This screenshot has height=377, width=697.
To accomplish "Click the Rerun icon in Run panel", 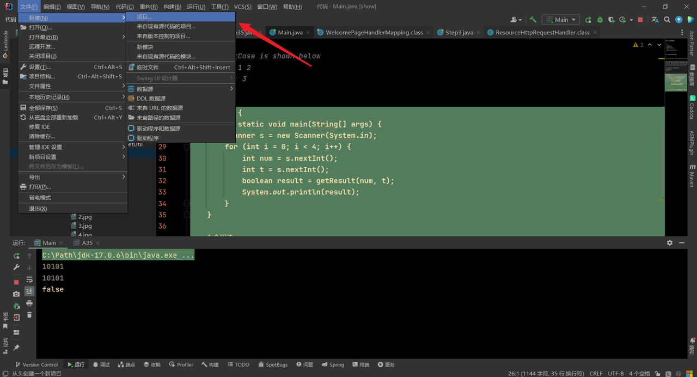I will point(16,256).
